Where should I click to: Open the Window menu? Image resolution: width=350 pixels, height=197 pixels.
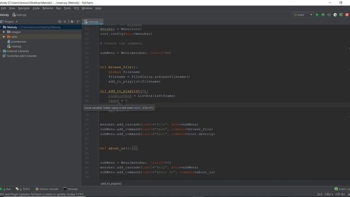pos(87,8)
